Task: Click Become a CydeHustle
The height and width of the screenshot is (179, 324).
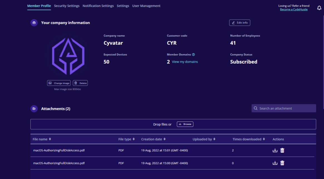Action: coord(293,9)
